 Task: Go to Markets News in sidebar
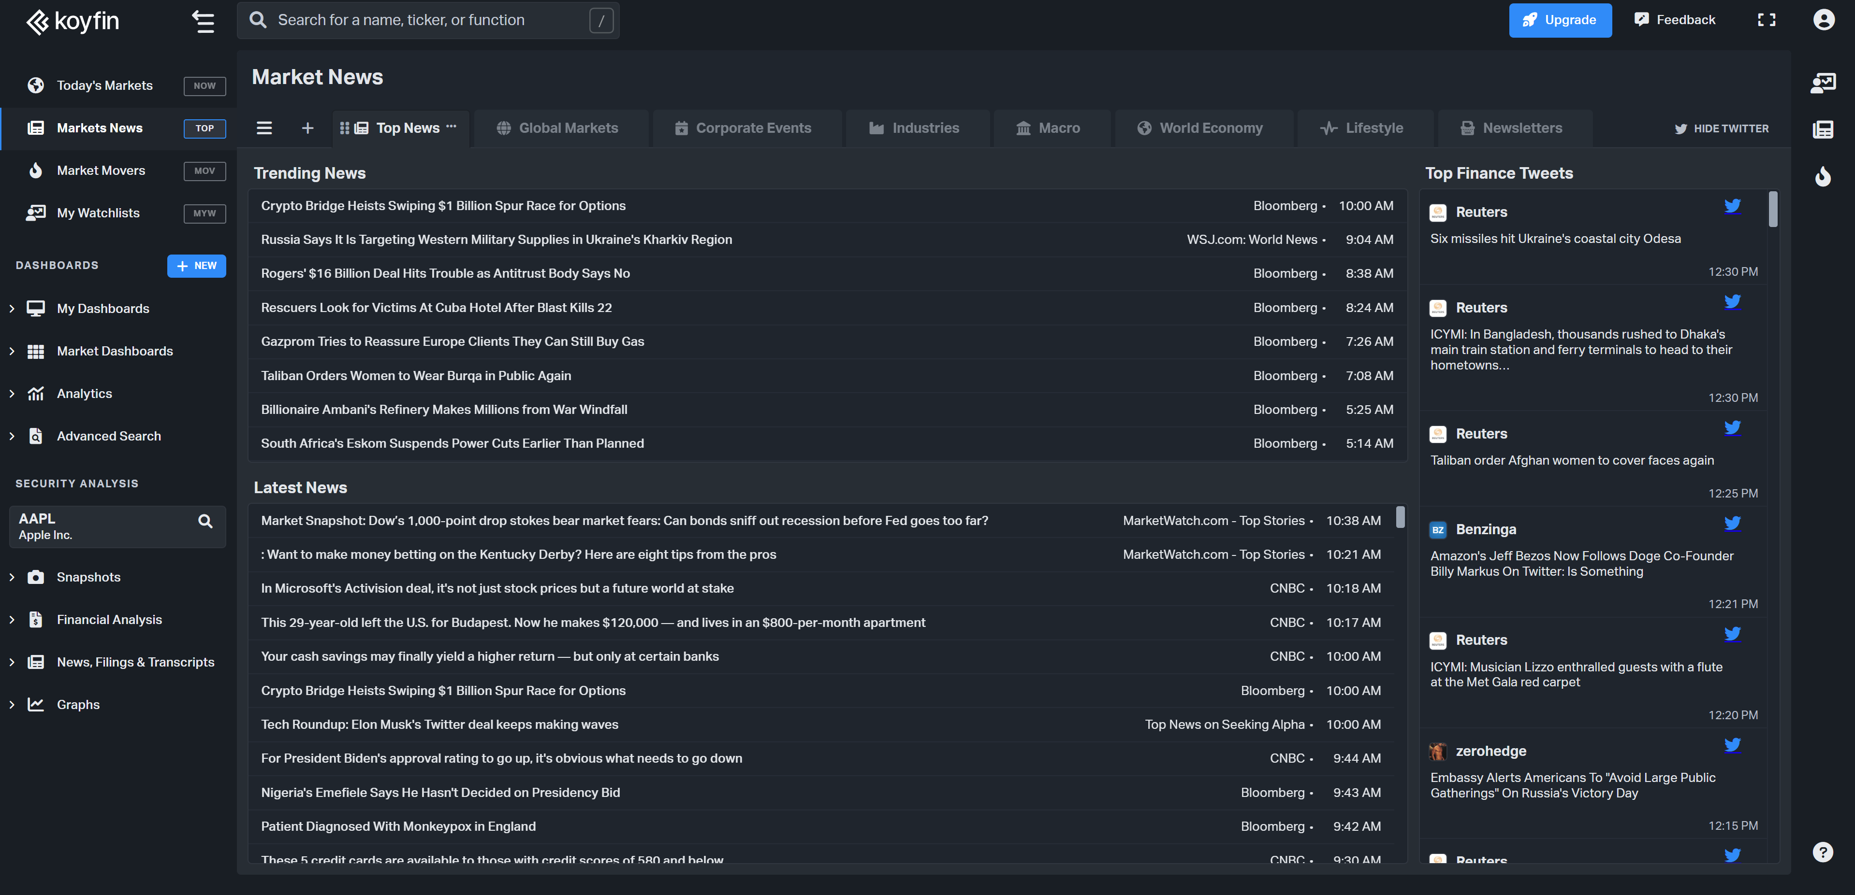pos(100,128)
